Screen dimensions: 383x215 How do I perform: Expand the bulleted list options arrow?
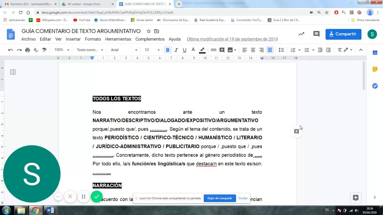pyautogui.click(x=313, y=50)
